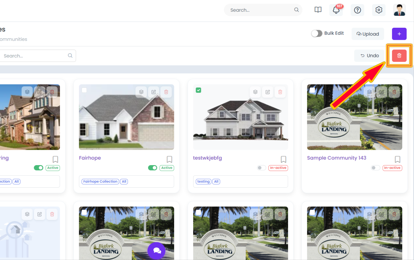
Task: Open the Fairhope brick house image
Action: pos(126,117)
